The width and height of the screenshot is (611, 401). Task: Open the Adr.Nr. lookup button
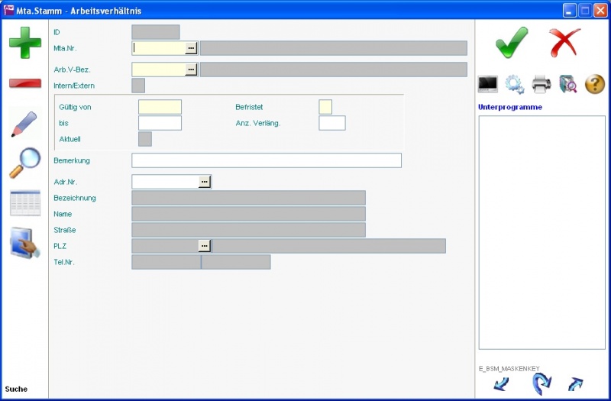(204, 182)
